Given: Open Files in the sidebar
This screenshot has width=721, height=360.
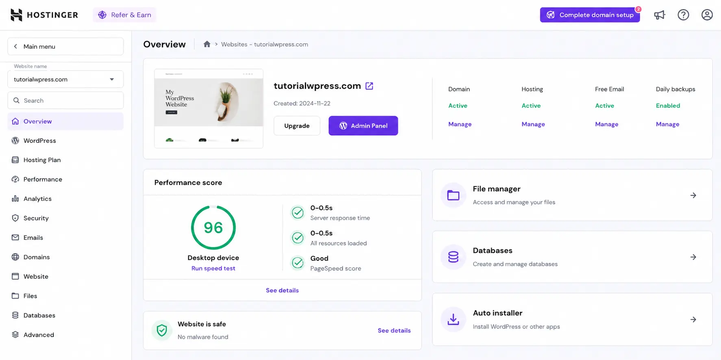Looking at the screenshot, I should tap(65, 296).
